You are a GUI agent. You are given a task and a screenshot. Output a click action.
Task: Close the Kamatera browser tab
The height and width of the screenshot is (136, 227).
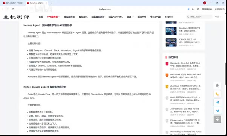coord(46,3)
